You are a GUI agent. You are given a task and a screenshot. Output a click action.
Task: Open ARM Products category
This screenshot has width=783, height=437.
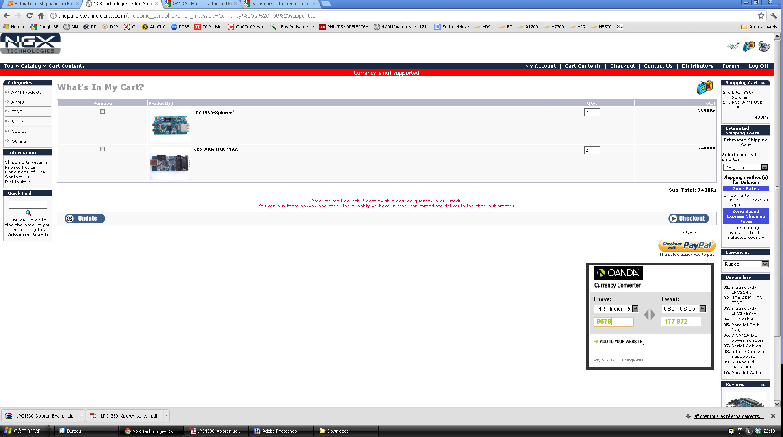tap(26, 93)
